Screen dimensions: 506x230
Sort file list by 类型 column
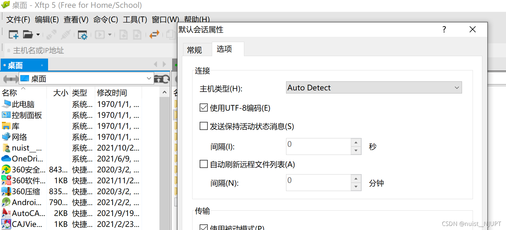(82, 93)
